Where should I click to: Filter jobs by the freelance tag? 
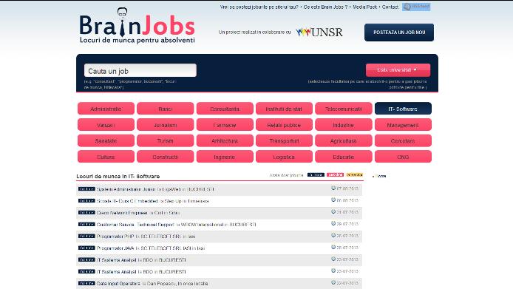tap(355, 174)
